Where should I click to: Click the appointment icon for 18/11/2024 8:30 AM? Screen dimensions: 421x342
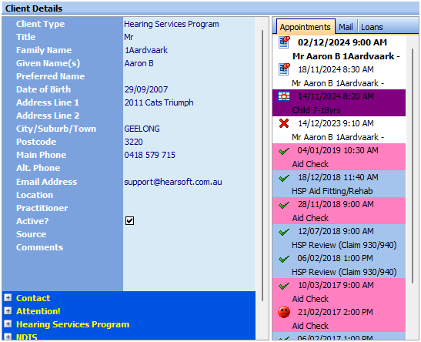(x=284, y=69)
